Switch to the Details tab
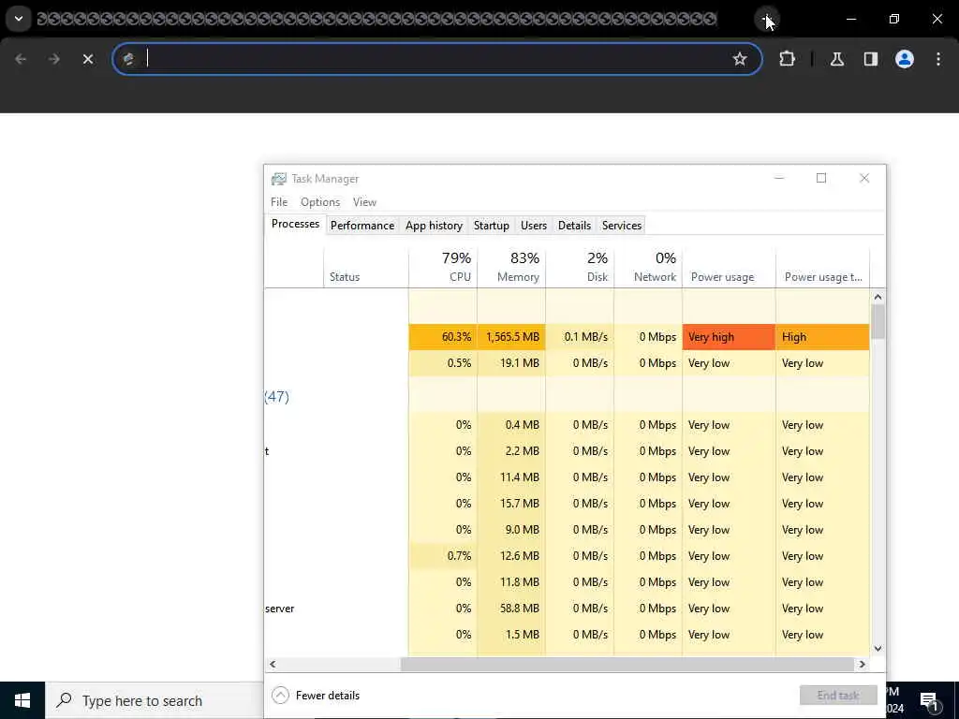Image resolution: width=959 pixels, height=719 pixels. point(574,225)
